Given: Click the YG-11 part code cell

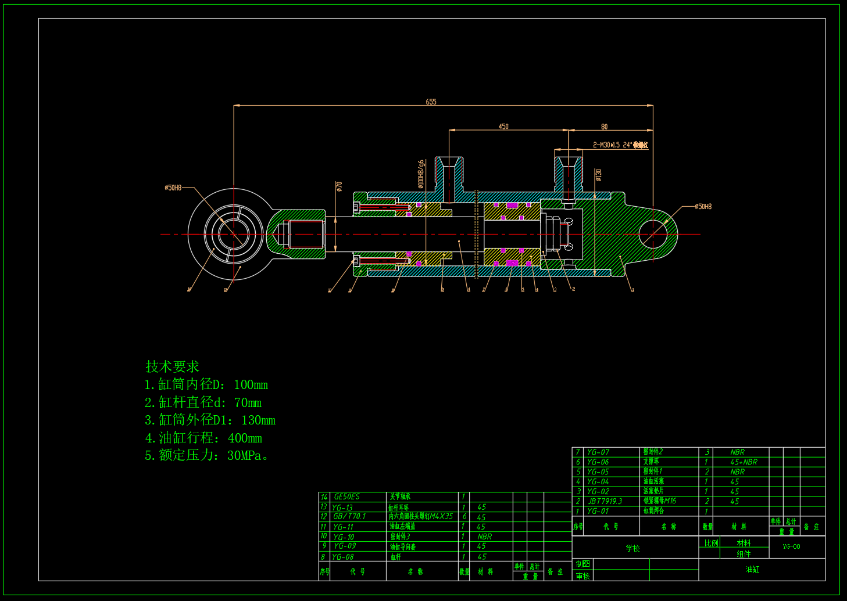Looking at the screenshot, I should coord(343,527).
